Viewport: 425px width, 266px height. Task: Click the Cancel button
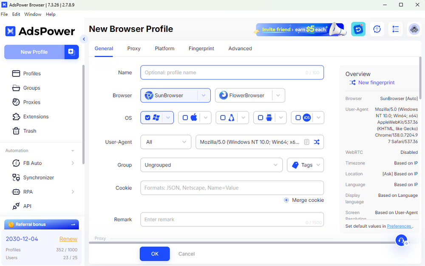(187, 254)
